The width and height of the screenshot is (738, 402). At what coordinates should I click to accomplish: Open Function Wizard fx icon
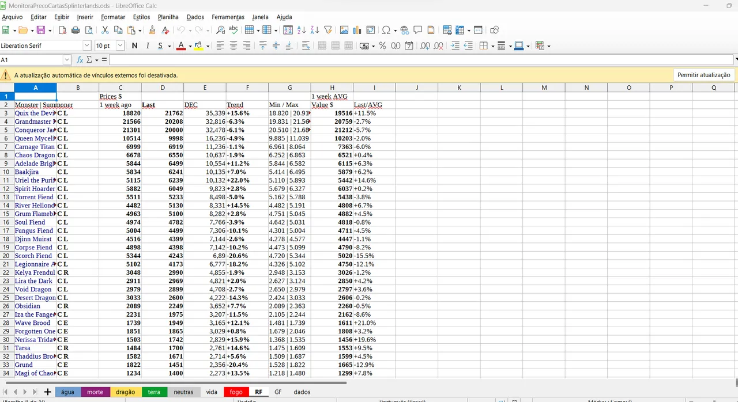[80, 60]
